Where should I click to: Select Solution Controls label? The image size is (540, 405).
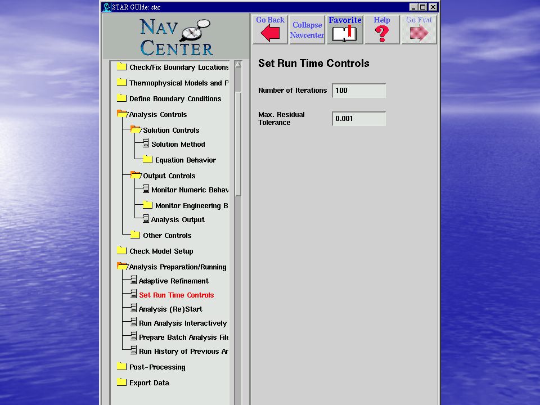click(171, 130)
